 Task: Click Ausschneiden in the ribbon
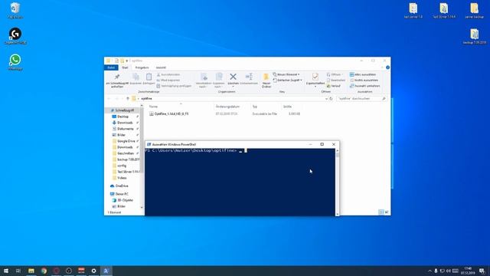pos(168,74)
